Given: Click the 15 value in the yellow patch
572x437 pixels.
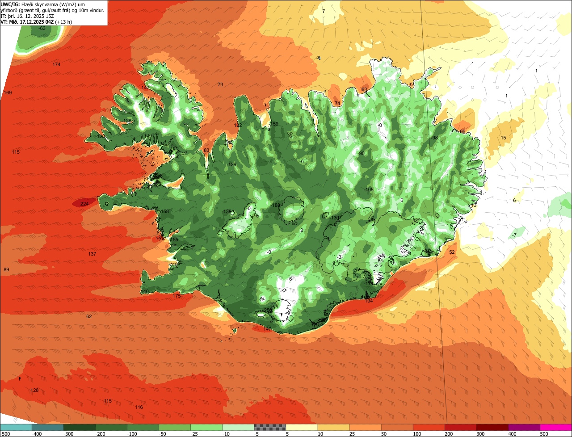Looking at the screenshot, I should click(504, 138).
